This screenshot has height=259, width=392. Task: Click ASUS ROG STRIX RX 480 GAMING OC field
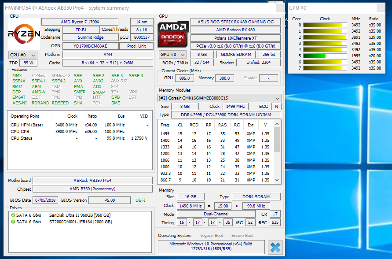tap(235, 22)
